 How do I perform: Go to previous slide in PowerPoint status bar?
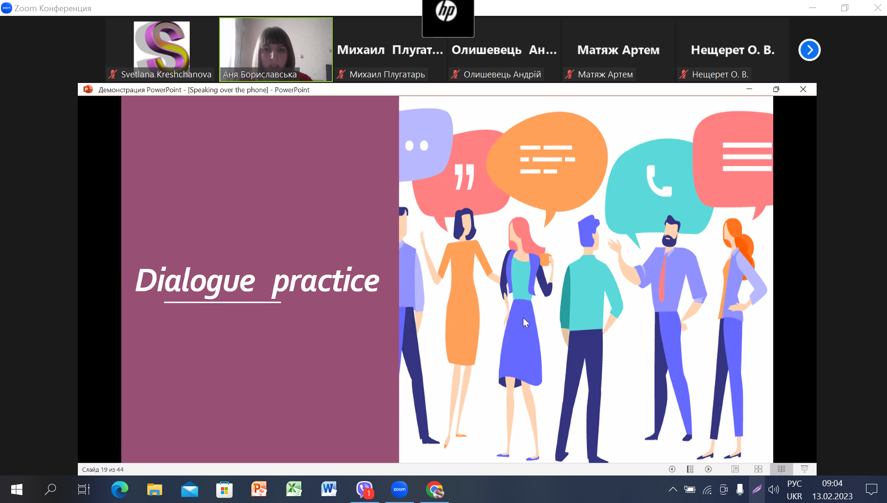(672, 469)
